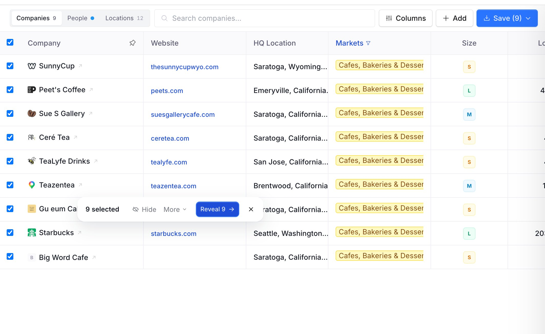This screenshot has height=334, width=545.
Task: Click the Sue S Gallery coffee bean logo
Action: coord(32,113)
